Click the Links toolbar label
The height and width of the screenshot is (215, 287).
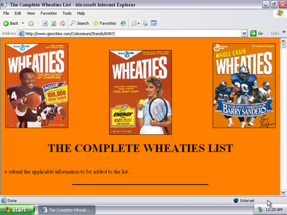pyautogui.click(x=275, y=33)
